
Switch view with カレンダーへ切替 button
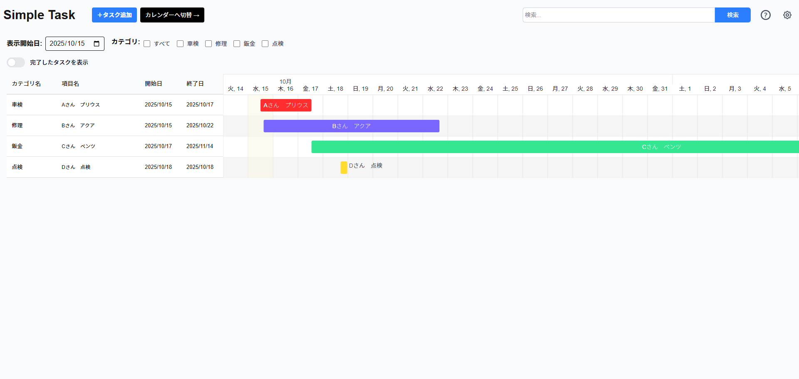[x=172, y=15]
